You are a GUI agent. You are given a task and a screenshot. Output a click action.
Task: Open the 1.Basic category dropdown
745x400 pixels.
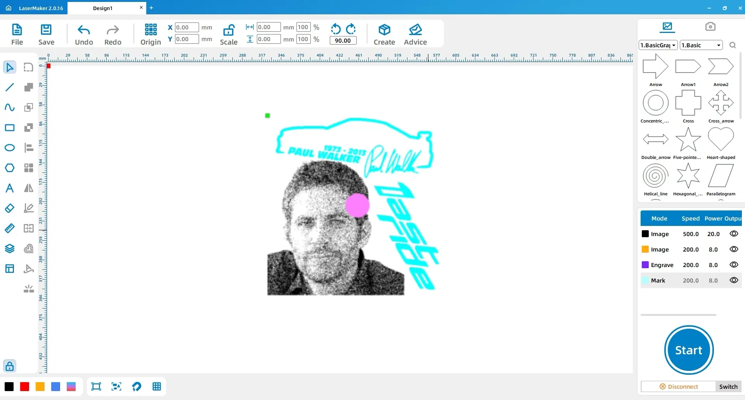point(701,45)
